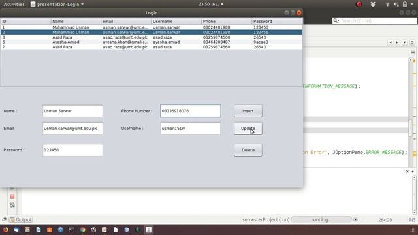Click the red recording indicator icon
This screenshot has height=235, width=418.
pyautogui.click(x=359, y=4)
